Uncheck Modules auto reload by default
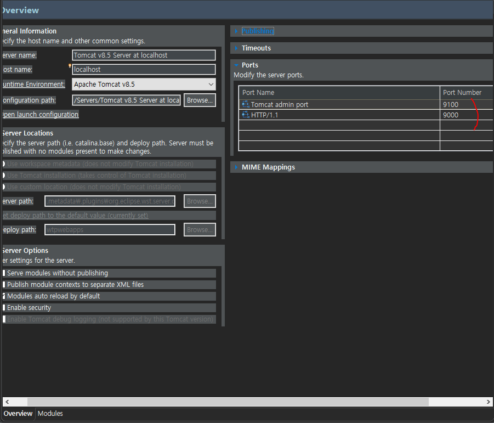The image size is (494, 423). click(x=4, y=296)
